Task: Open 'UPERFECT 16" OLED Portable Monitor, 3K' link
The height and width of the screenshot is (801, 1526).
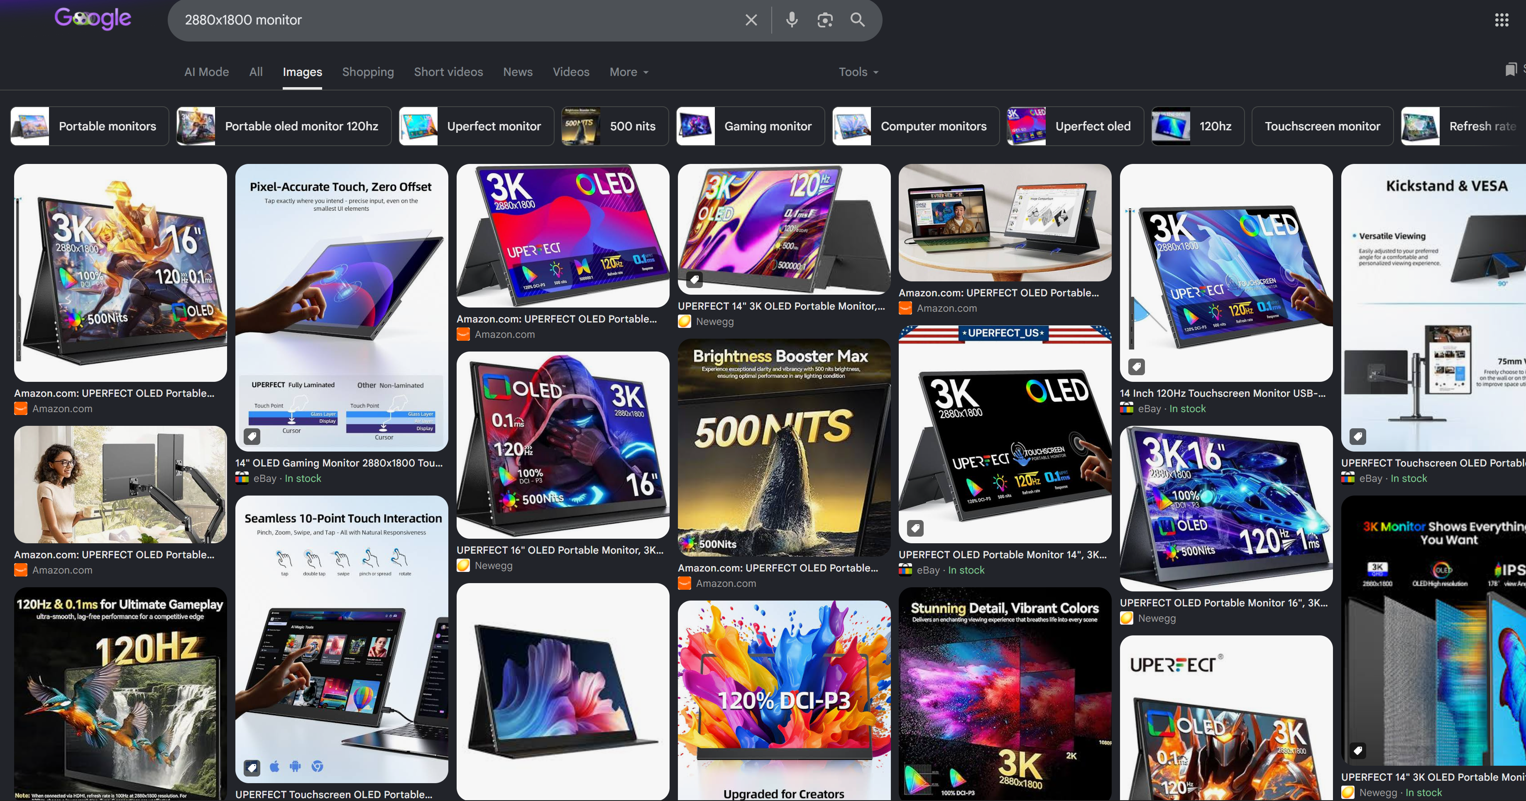Action: [560, 550]
